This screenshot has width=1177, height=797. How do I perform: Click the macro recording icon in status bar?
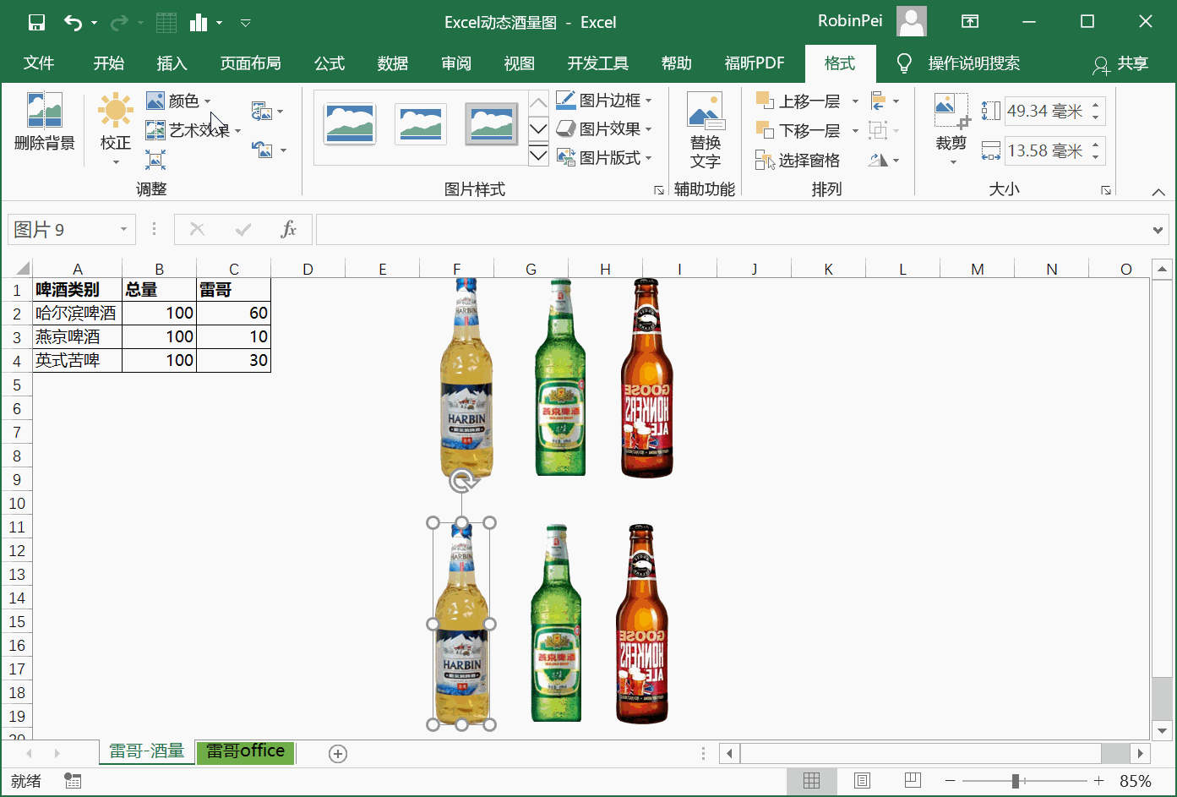pyautogui.click(x=73, y=781)
